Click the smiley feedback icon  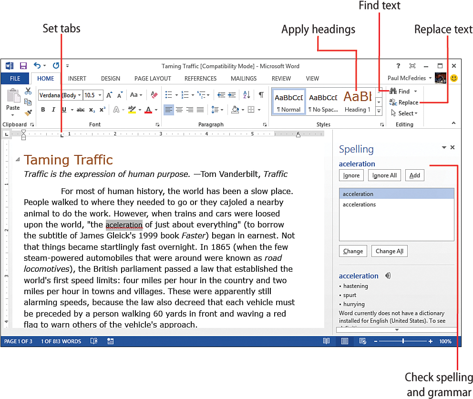click(454, 78)
